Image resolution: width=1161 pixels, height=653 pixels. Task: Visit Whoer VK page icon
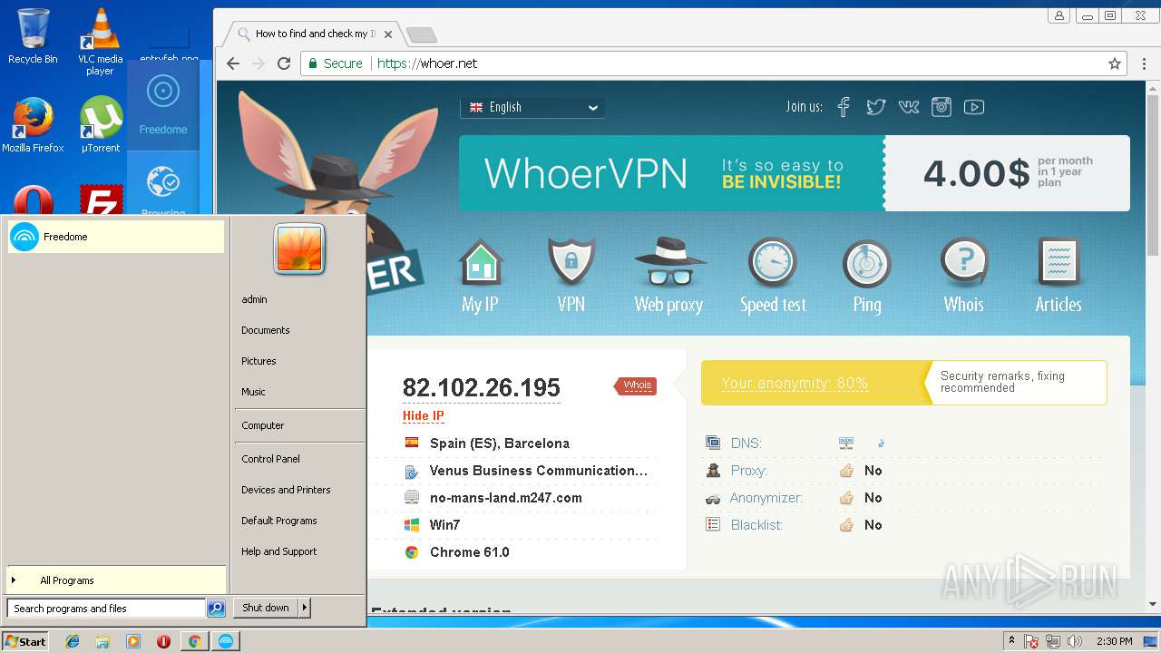908,107
